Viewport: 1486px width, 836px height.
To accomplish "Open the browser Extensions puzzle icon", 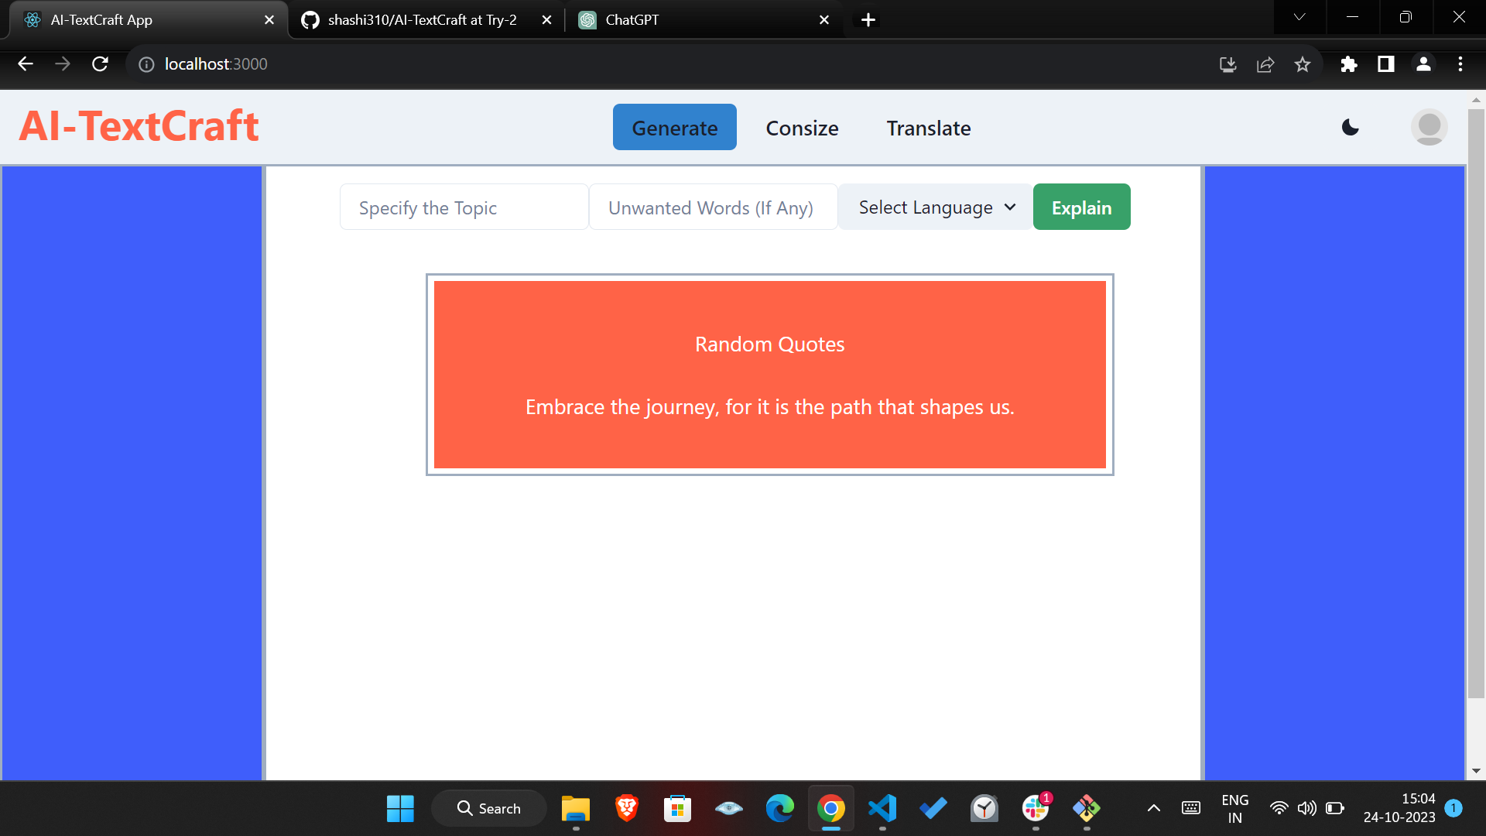I will 1348,64.
